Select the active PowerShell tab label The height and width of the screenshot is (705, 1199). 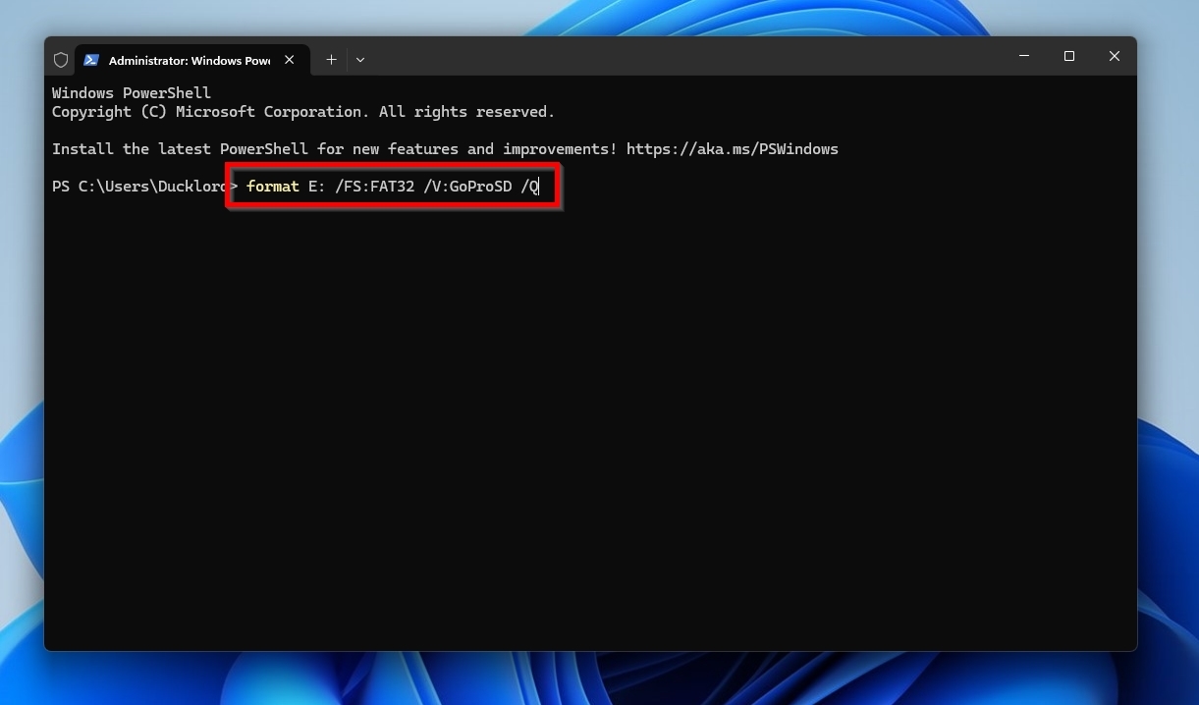click(x=187, y=60)
